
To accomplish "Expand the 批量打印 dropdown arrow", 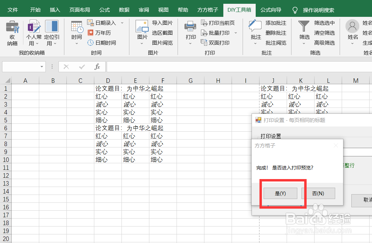I will tap(236, 33).
